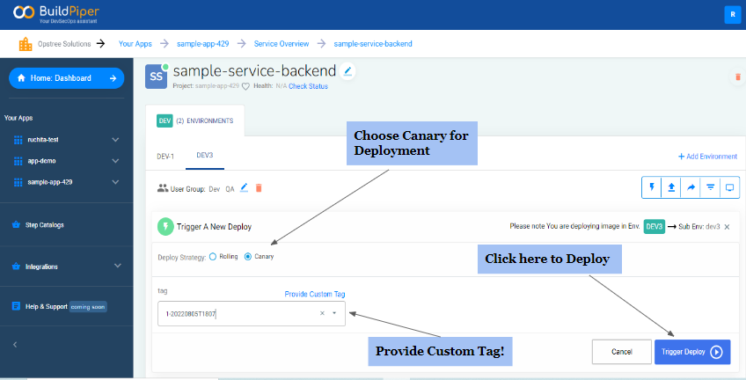Image resolution: width=746 pixels, height=380 pixels.
Task: Open Step Catalogs in sidebar
Action: pyautogui.click(x=44, y=225)
